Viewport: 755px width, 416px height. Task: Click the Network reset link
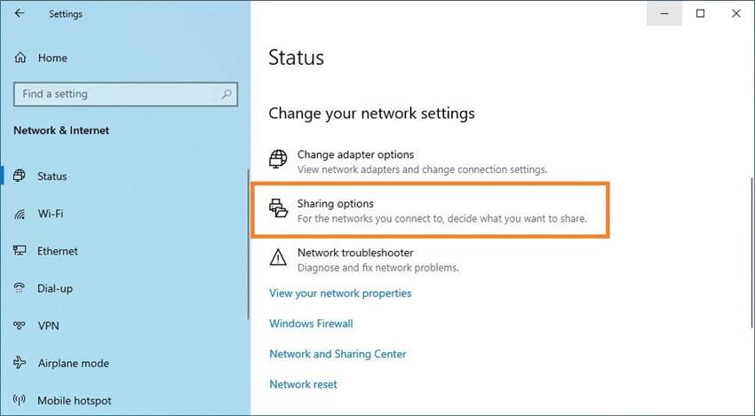[303, 384]
